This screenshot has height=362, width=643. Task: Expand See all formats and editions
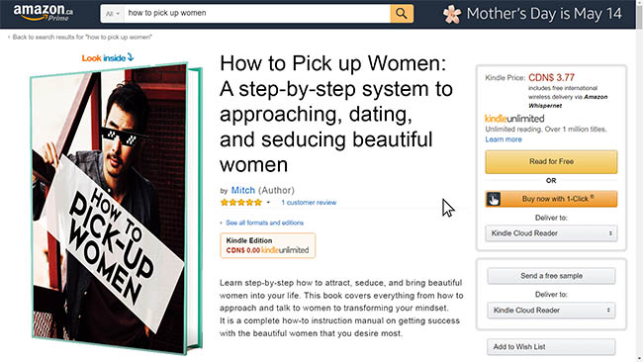click(262, 223)
